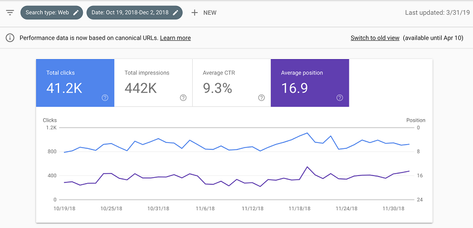Open the Search type: Web filter chip
This screenshot has width=473, height=228.
tap(51, 12)
